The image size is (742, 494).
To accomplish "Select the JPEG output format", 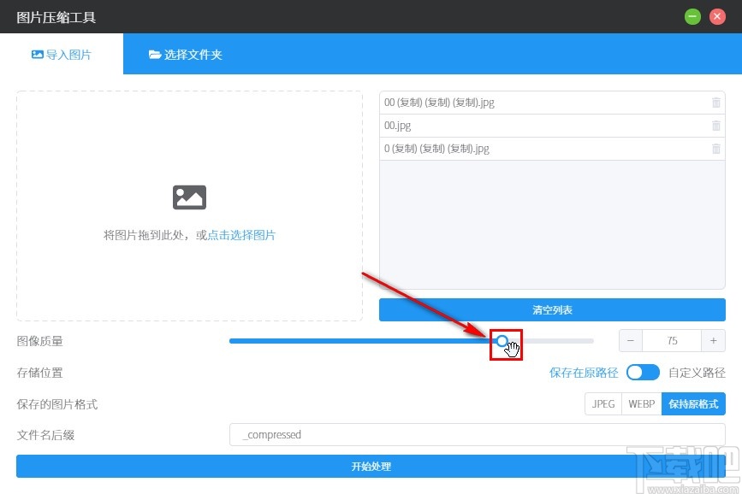I will pos(603,403).
